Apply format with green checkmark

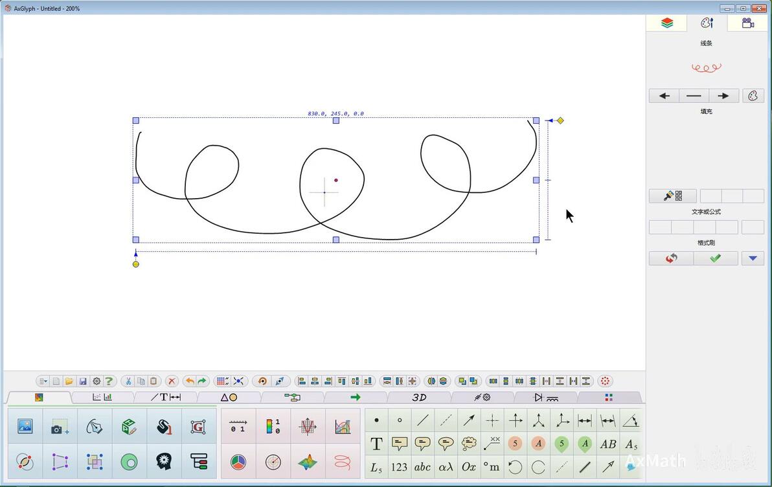(716, 258)
